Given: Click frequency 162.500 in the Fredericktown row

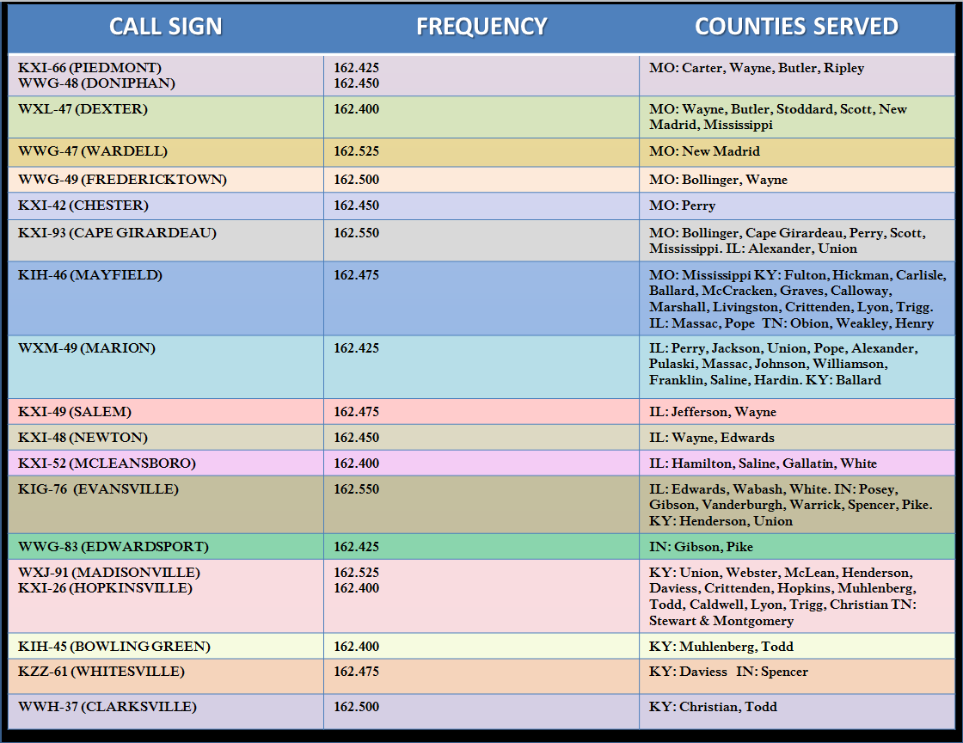Looking at the screenshot, I should click(x=356, y=180).
